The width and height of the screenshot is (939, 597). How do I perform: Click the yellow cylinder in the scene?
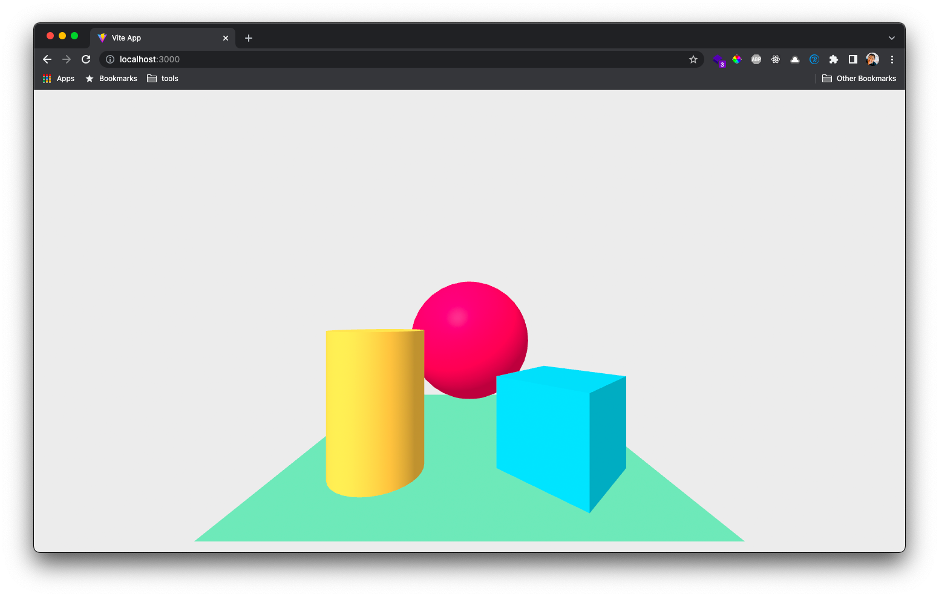[x=375, y=413]
